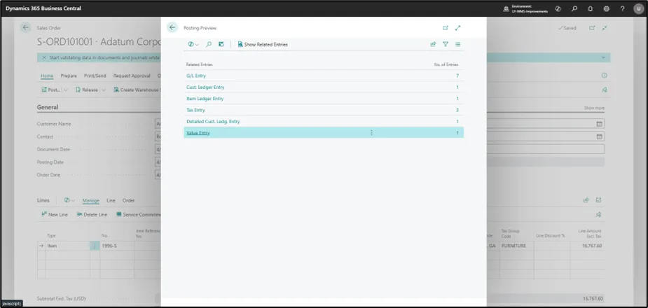Screen dimensions: 648x308
Task: Click the Post action on Sales Order
Action: pyautogui.click(x=51, y=90)
